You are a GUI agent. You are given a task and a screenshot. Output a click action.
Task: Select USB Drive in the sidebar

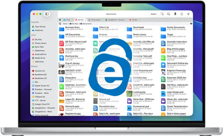(x=38, y=62)
